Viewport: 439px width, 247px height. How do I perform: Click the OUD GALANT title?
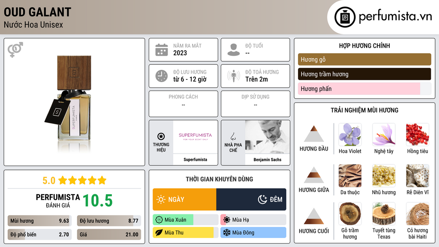(x=38, y=12)
